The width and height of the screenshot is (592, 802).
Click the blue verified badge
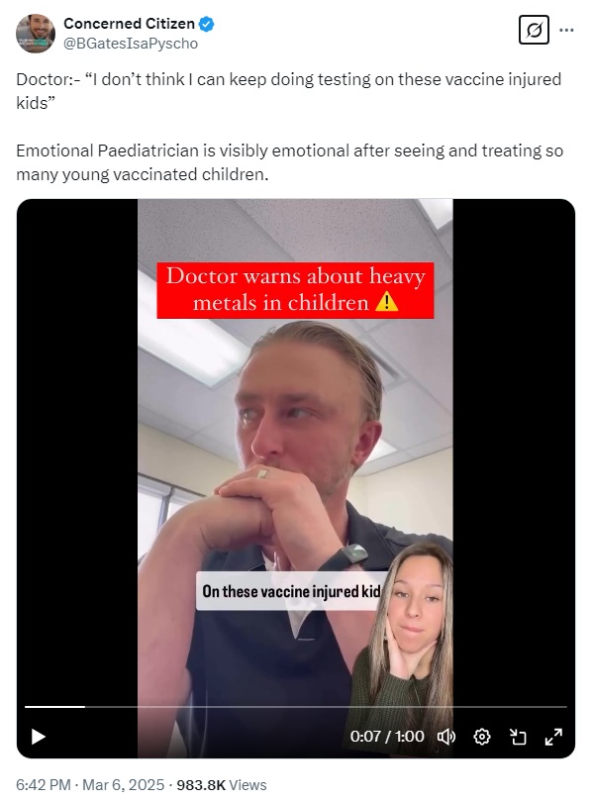pos(207,24)
